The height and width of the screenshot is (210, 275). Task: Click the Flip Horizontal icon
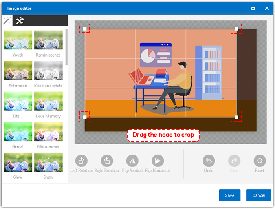(158, 161)
